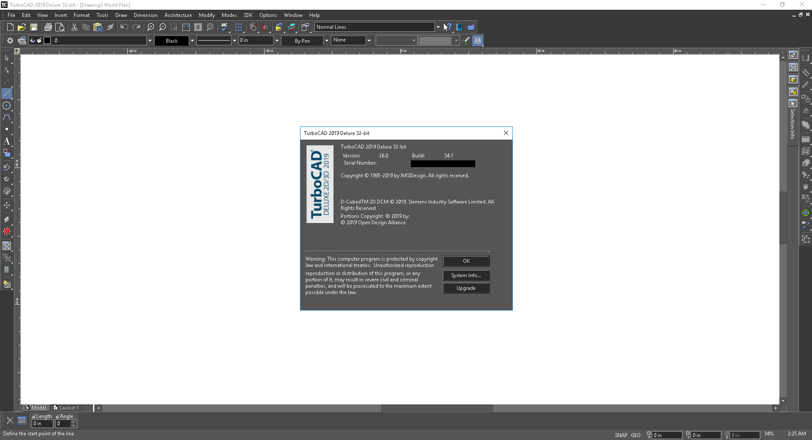Switch to the Model tab

tap(36, 408)
